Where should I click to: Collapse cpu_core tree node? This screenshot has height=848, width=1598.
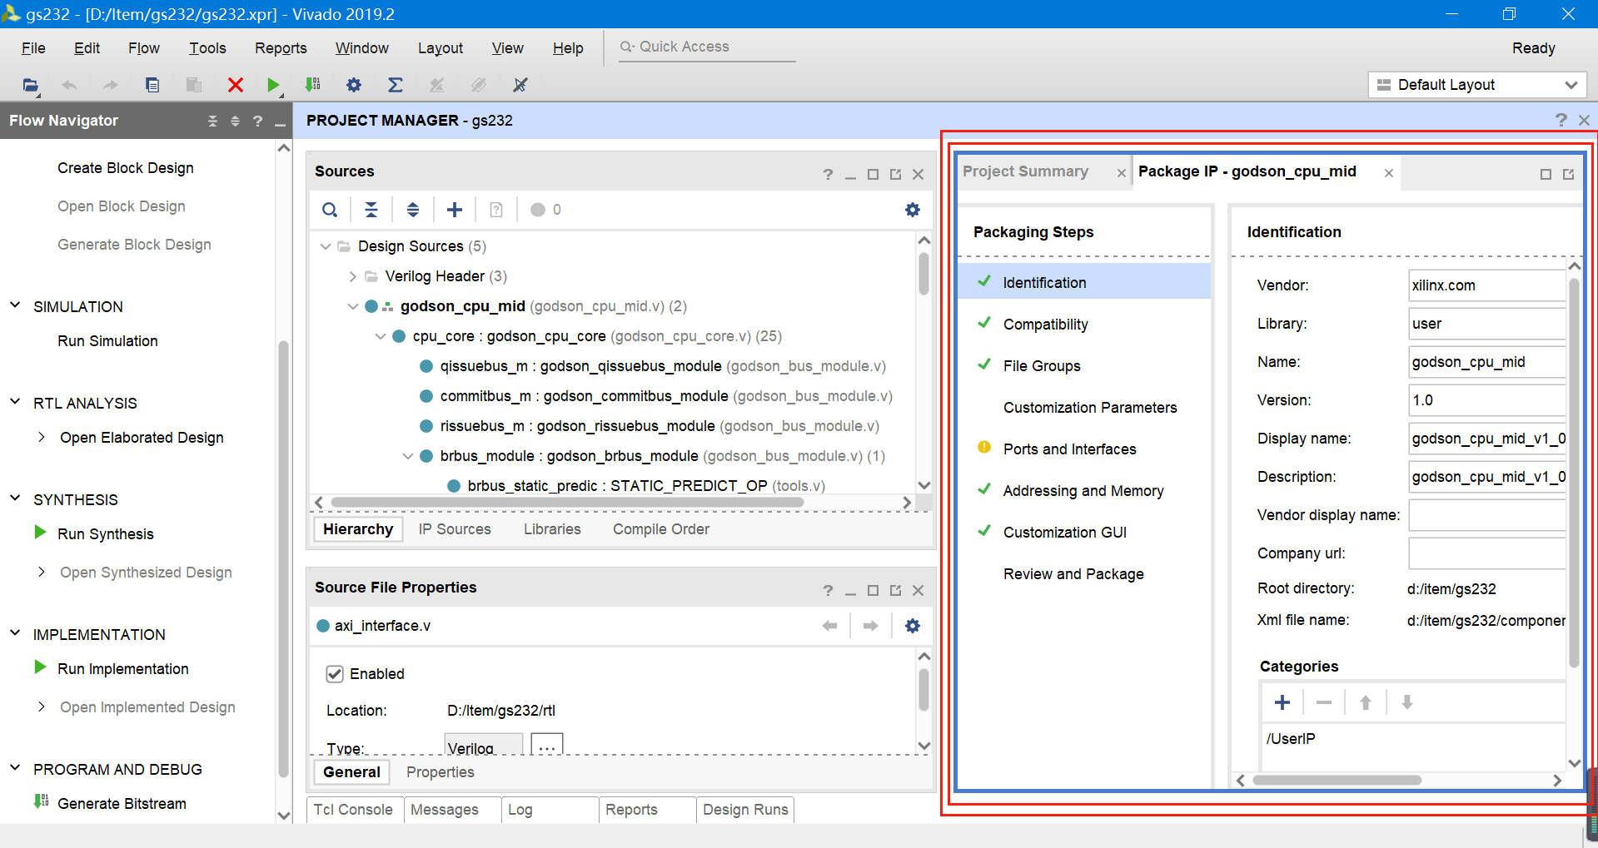coord(380,336)
